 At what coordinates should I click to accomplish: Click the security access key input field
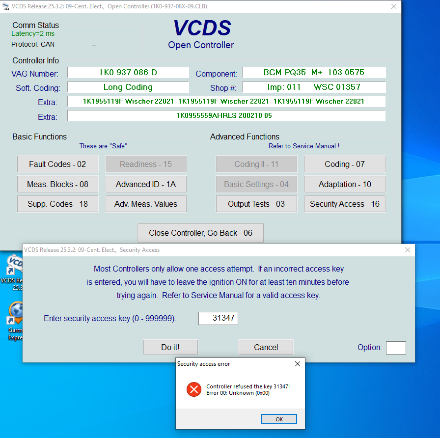[218, 318]
